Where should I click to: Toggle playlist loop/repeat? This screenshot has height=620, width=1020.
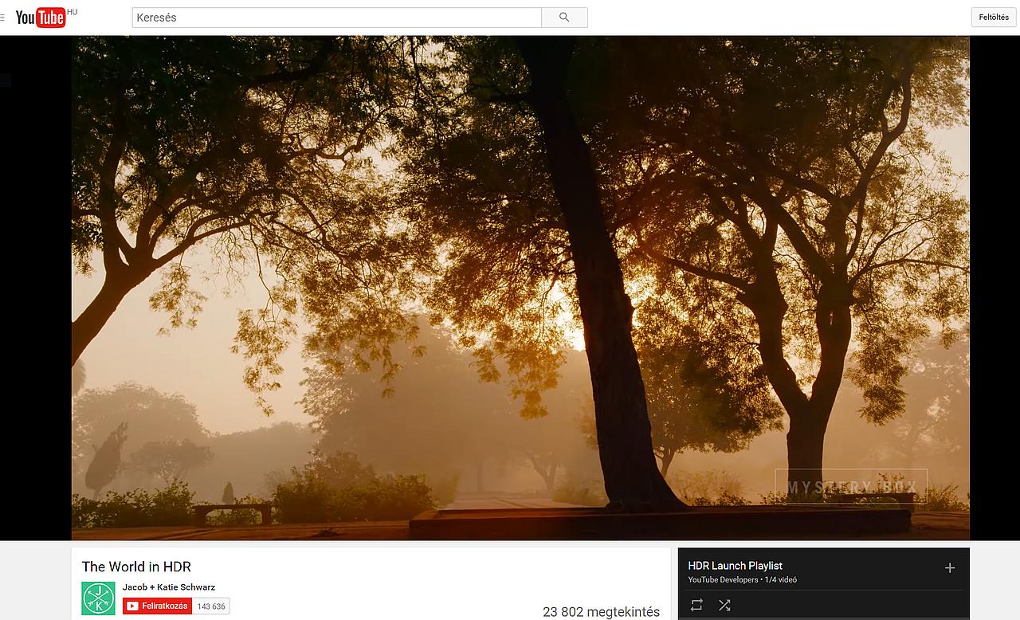click(x=696, y=606)
